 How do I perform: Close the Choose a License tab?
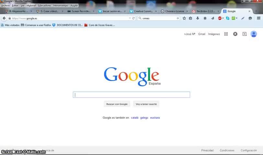coord(187,11)
